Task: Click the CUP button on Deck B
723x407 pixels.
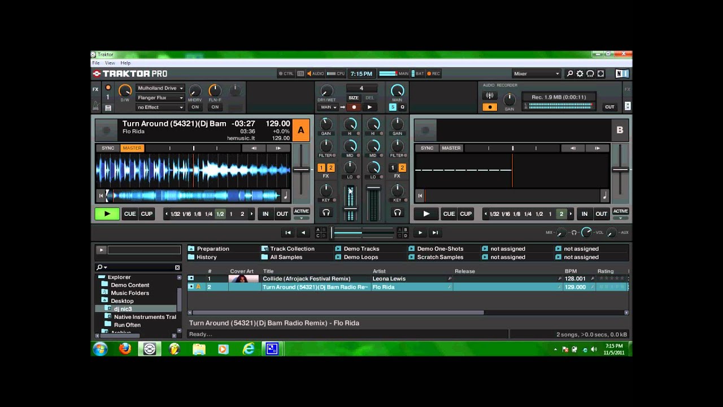Action: point(466,214)
